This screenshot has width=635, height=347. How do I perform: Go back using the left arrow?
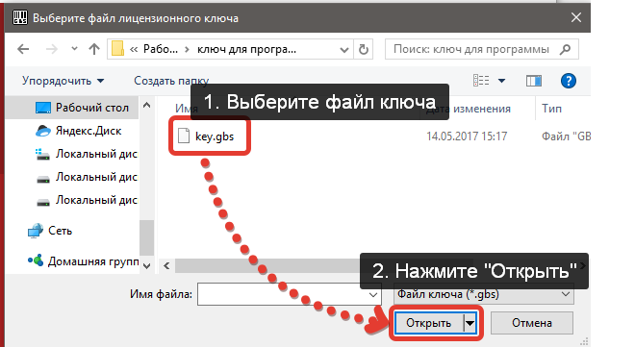pyautogui.click(x=23, y=49)
